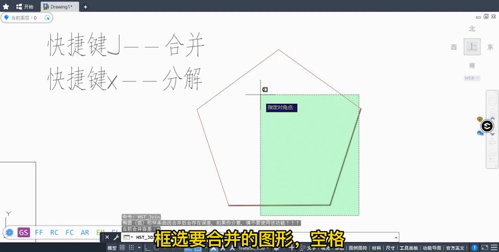The width and height of the screenshot is (499, 252).
Task: Run the AR shortcut command
Action: click(85, 232)
